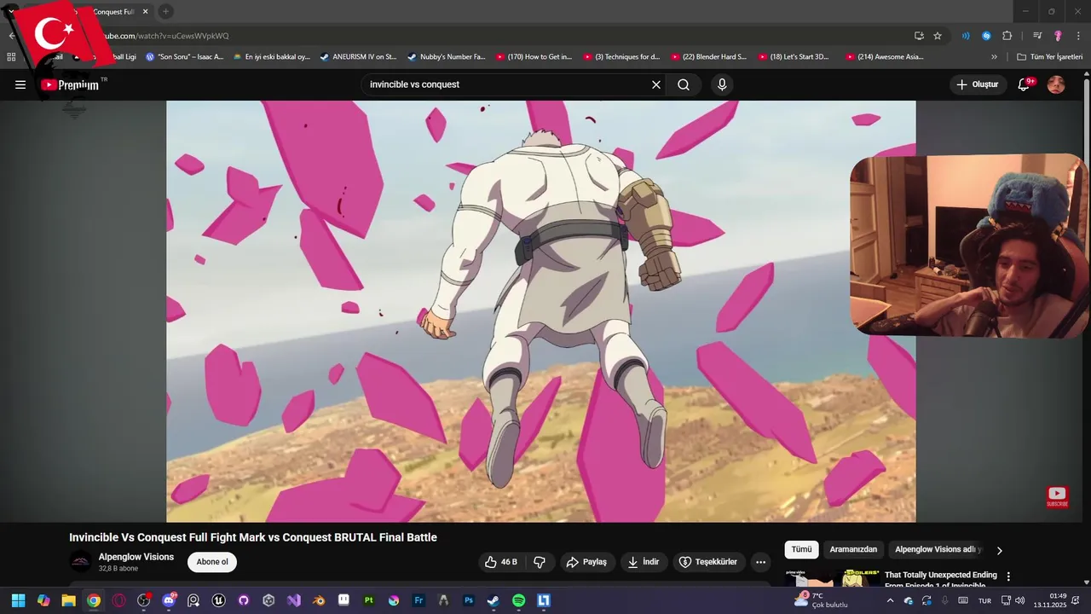Bookmark this page with the star icon
The width and height of the screenshot is (1091, 614).
coord(938,36)
